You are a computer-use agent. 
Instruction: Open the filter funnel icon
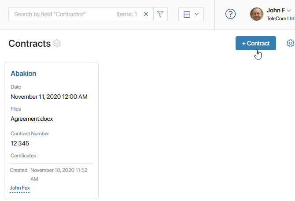click(160, 14)
